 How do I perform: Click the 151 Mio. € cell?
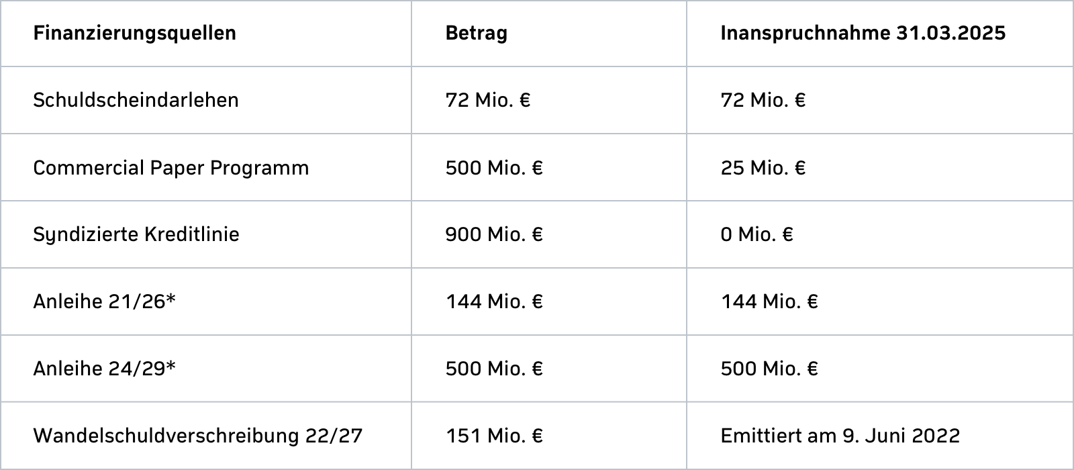coord(493,436)
